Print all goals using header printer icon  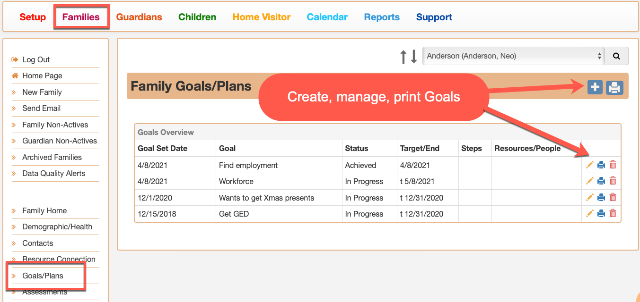pyautogui.click(x=614, y=87)
